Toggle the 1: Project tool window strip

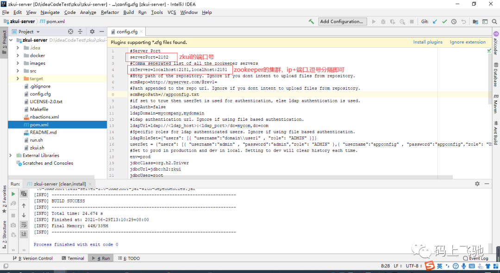[4, 43]
